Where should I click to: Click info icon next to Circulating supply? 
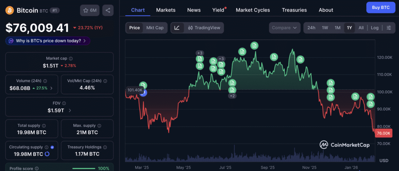point(47,147)
